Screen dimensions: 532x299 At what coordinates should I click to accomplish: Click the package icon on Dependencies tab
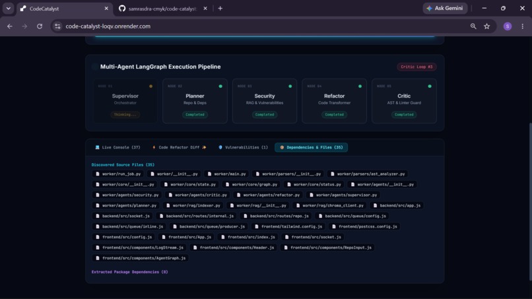pyautogui.click(x=282, y=147)
